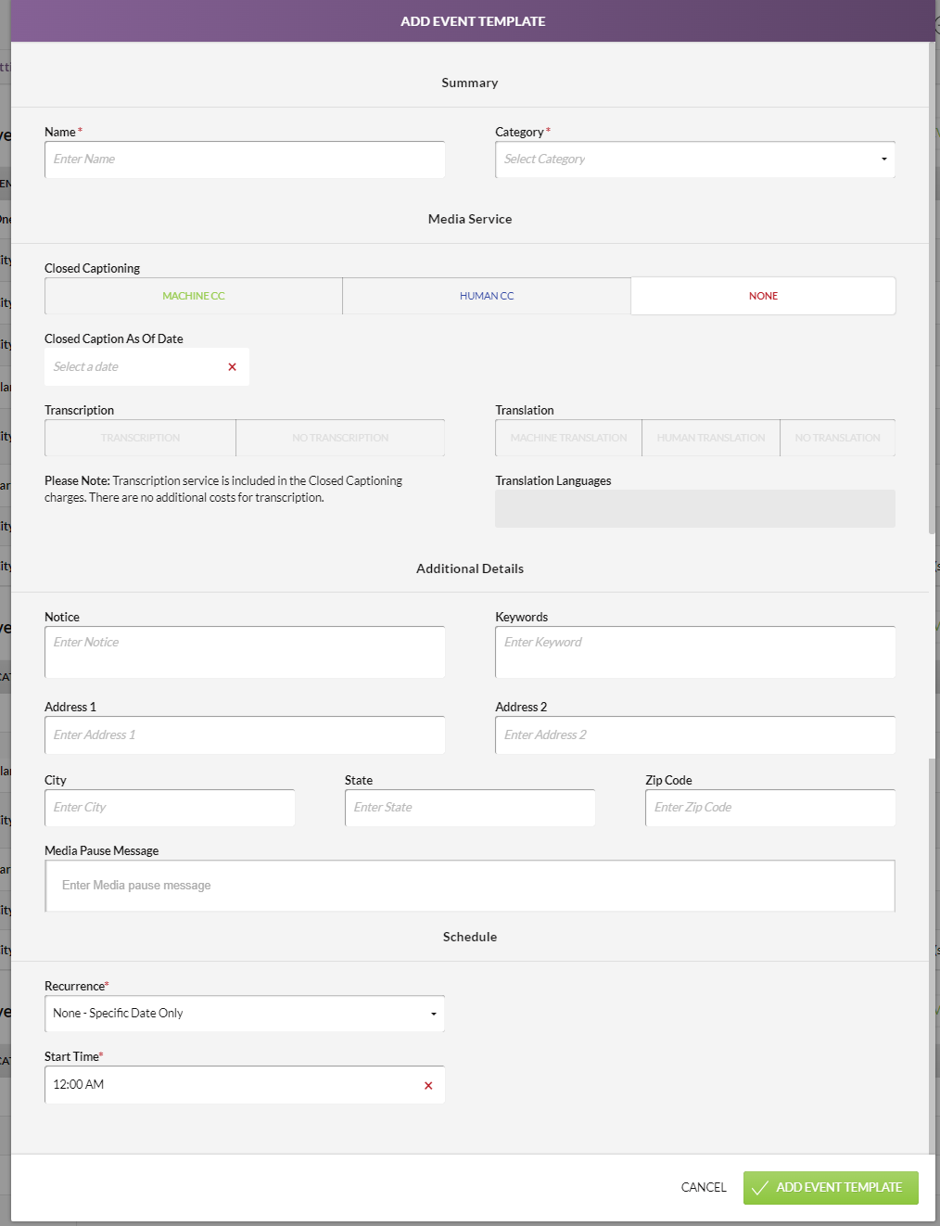Click the Summary section heading
940x1226 pixels.
coord(470,83)
